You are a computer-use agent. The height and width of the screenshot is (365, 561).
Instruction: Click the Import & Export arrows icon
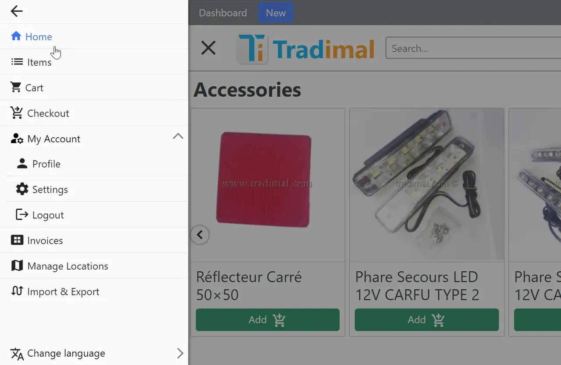(x=17, y=291)
